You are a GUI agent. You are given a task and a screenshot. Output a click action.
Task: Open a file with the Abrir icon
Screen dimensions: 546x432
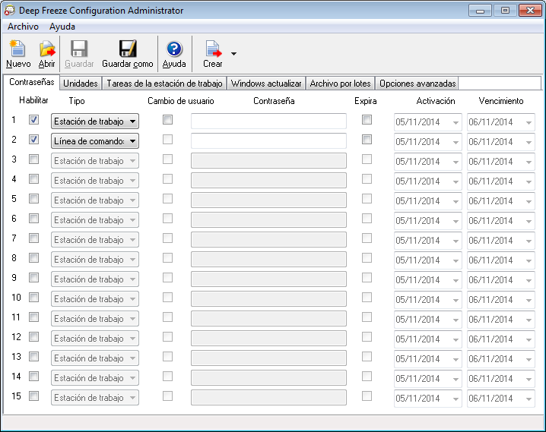point(47,50)
